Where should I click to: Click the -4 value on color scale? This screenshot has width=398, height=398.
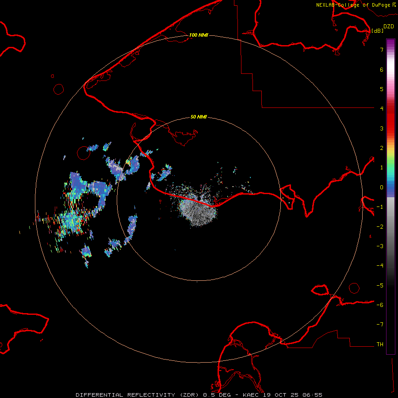[380, 266]
